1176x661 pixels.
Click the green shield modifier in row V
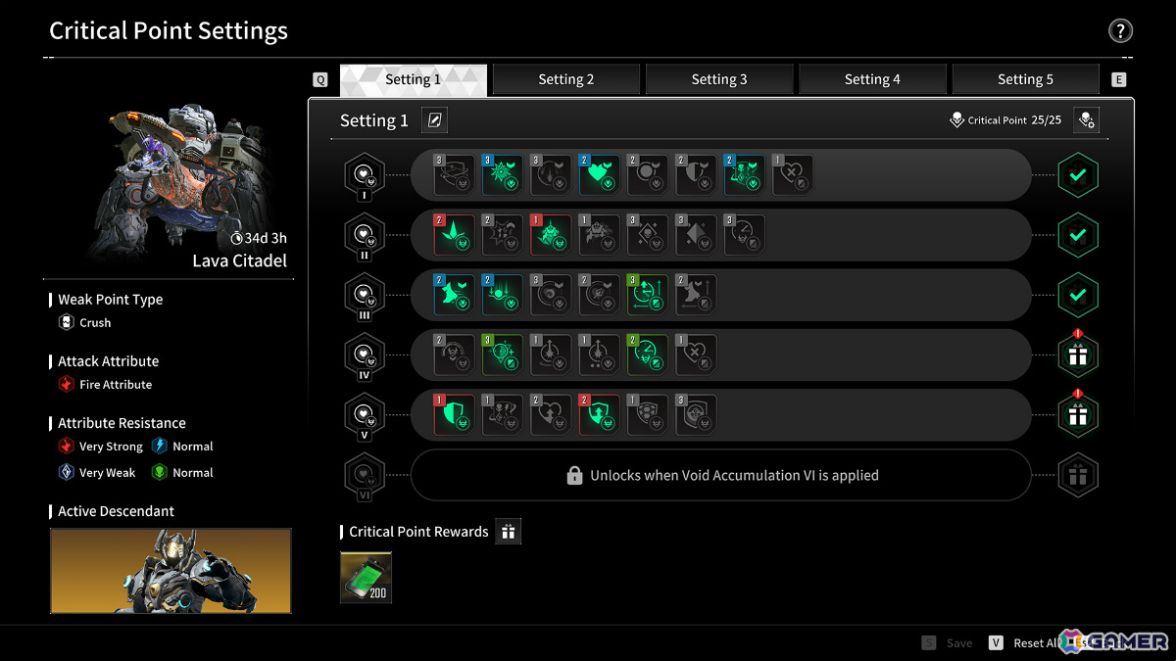click(x=454, y=414)
